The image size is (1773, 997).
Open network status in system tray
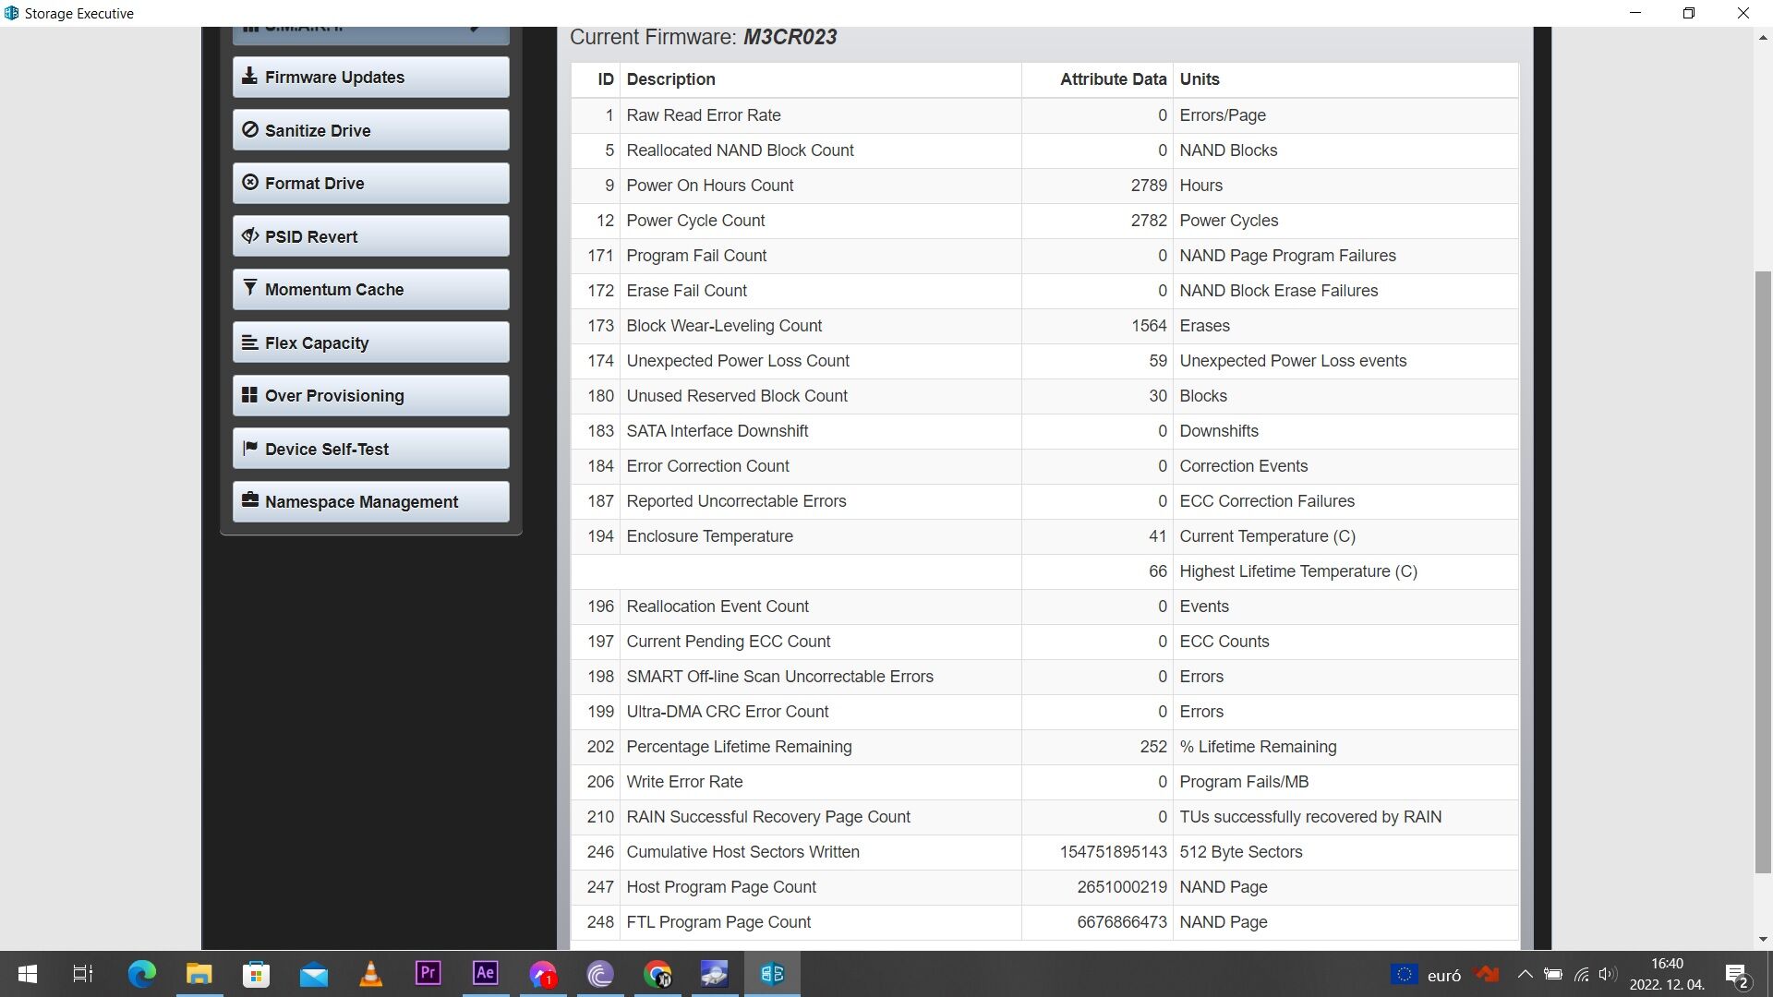1581,974
